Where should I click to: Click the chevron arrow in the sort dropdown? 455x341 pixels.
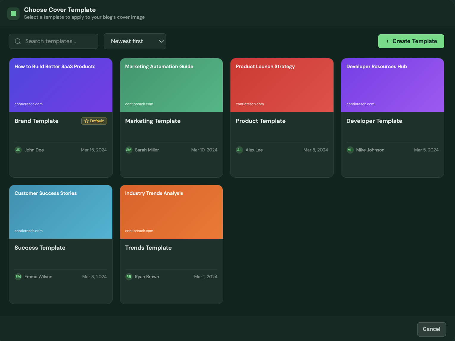(x=161, y=41)
